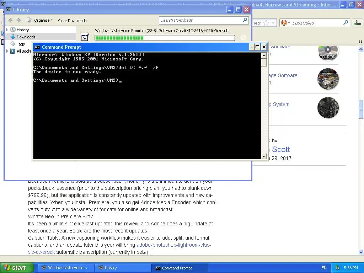Select History in Library sidebar
This screenshot has height=273, width=364.
point(23,30)
